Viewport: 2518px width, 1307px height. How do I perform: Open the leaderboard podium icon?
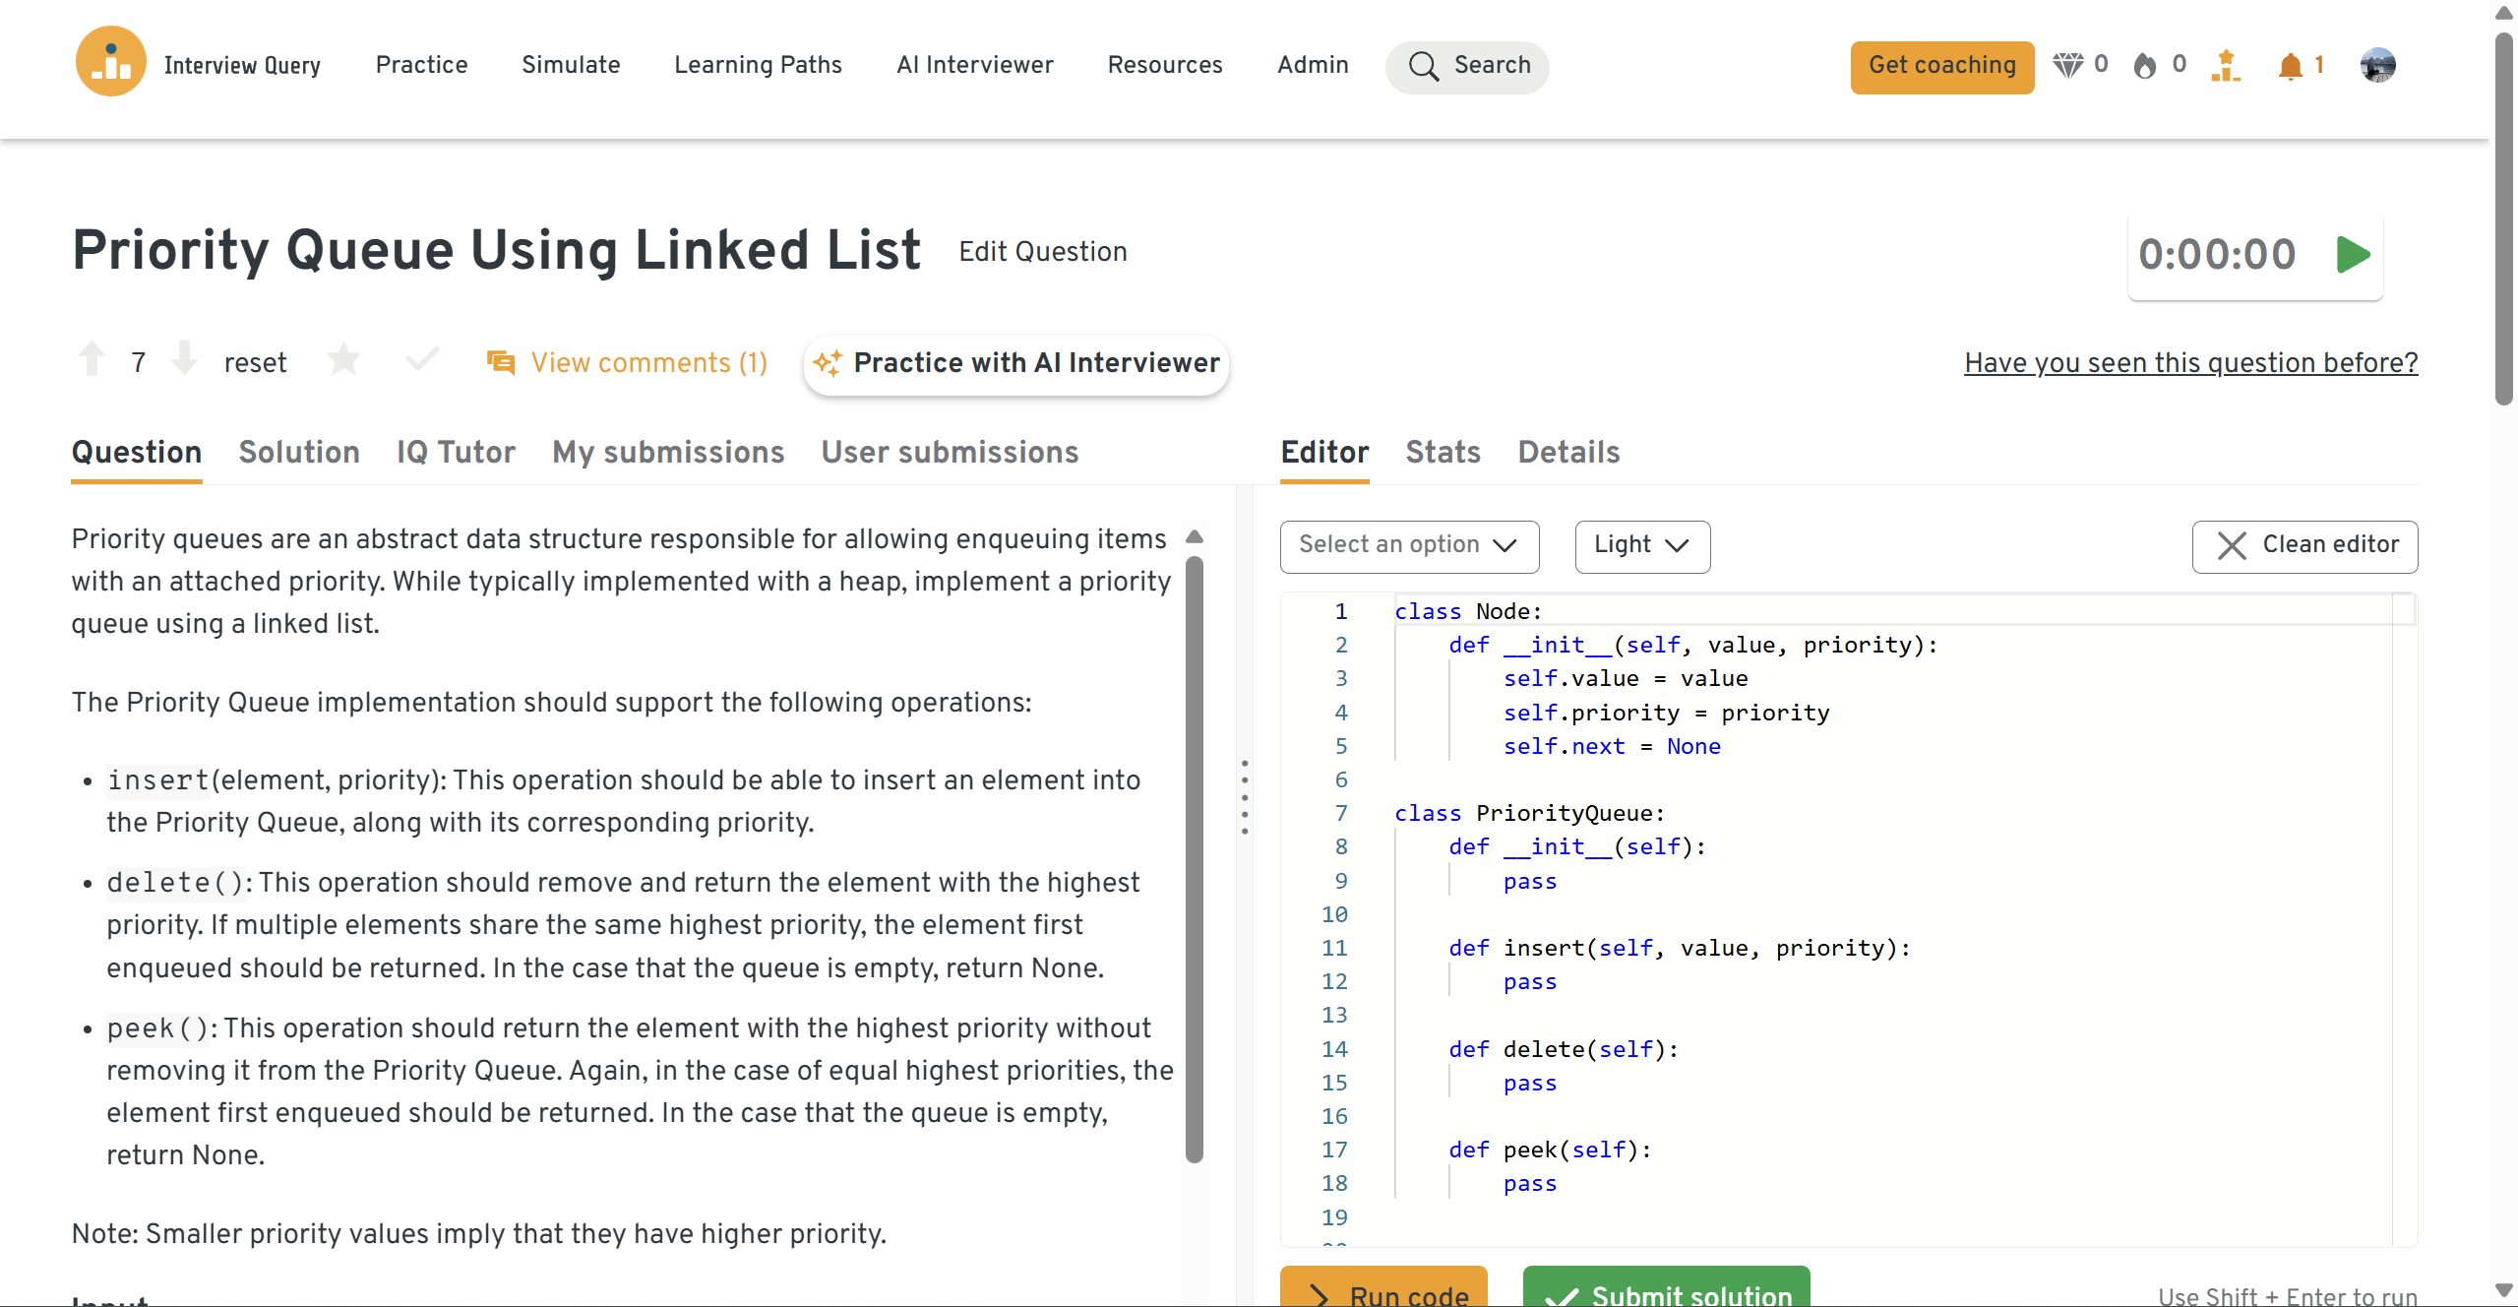tap(2225, 65)
